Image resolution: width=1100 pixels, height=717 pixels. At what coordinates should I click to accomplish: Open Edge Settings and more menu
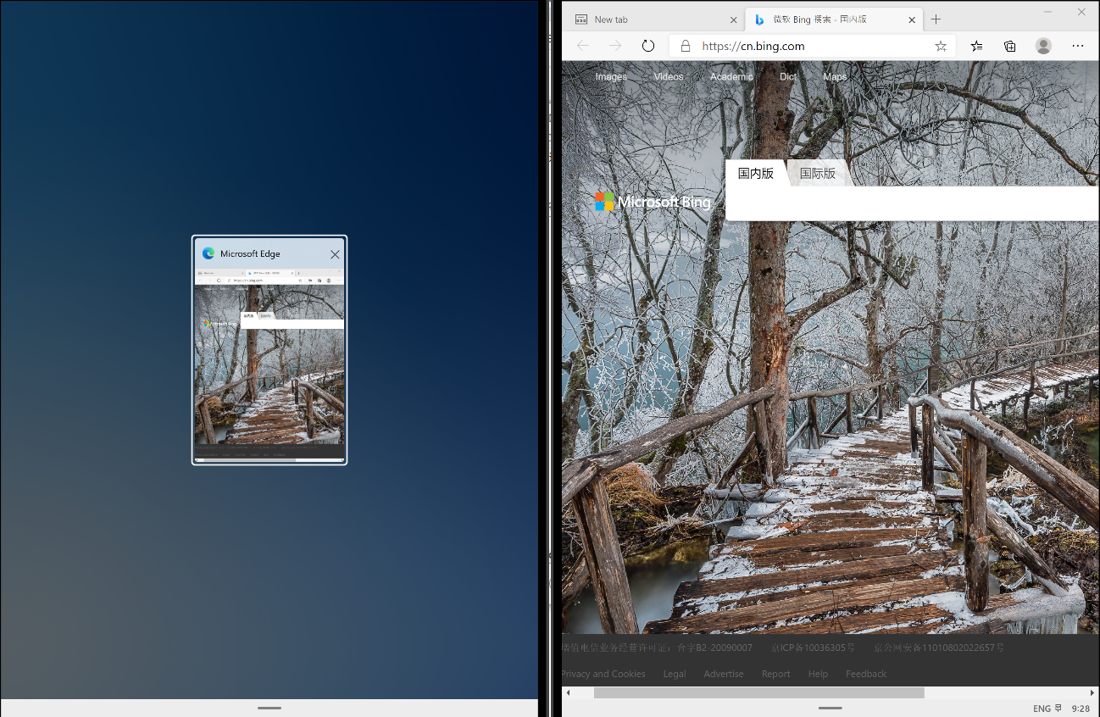[1078, 46]
